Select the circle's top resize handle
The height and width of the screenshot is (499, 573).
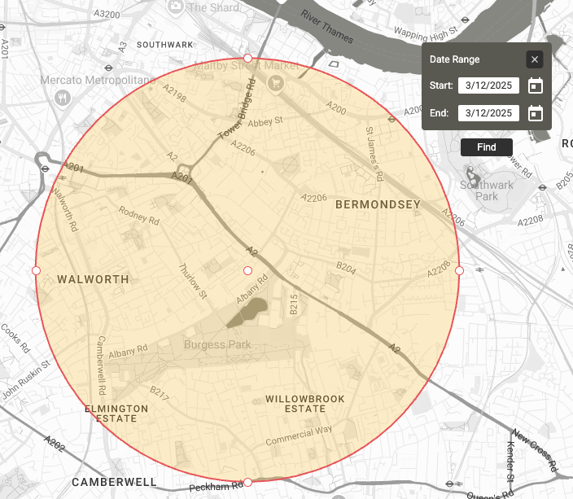tap(248, 58)
